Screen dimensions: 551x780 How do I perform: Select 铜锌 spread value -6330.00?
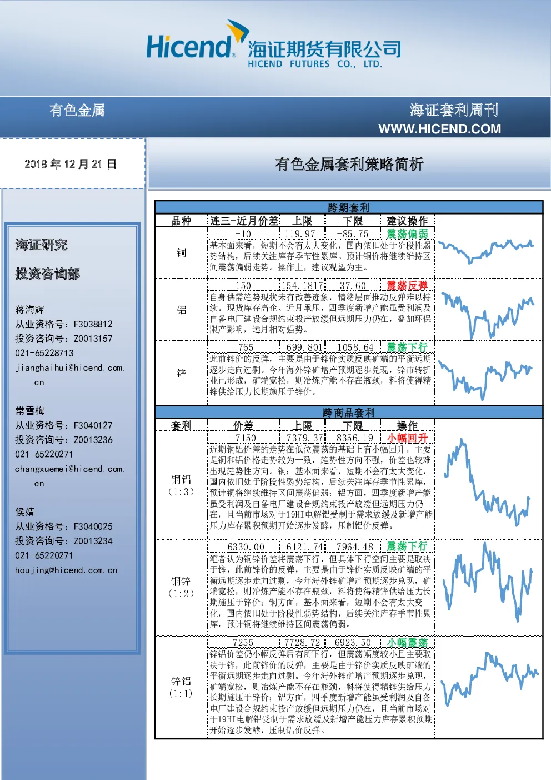pos(243,547)
